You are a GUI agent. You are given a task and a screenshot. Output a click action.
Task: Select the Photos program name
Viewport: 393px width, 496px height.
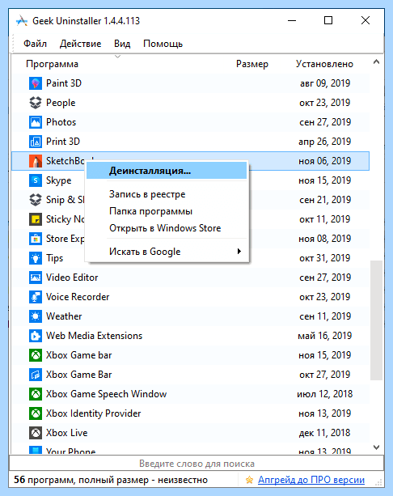(61, 122)
